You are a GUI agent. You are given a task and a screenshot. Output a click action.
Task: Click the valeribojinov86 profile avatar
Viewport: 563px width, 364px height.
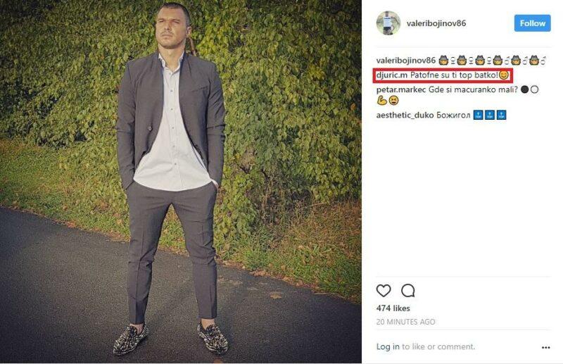click(x=388, y=23)
